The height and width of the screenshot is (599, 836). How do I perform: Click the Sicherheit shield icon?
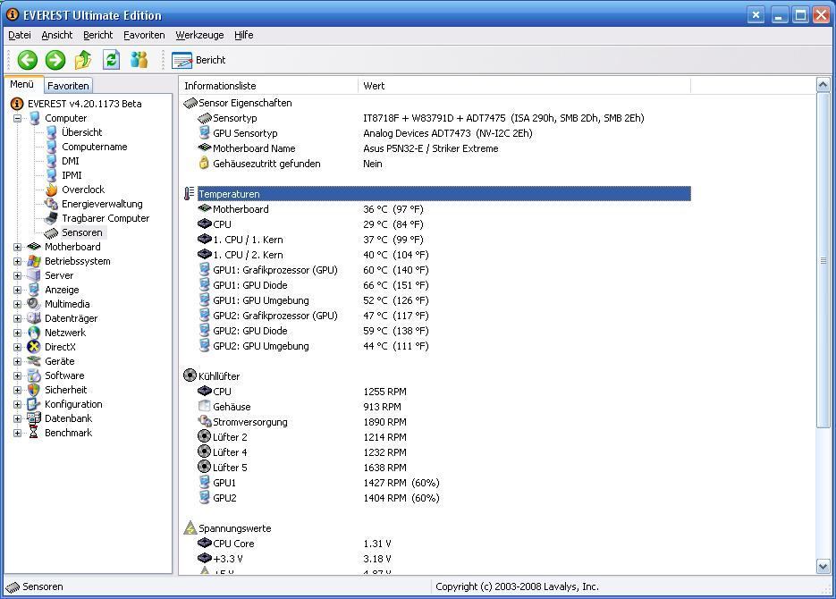[34, 390]
